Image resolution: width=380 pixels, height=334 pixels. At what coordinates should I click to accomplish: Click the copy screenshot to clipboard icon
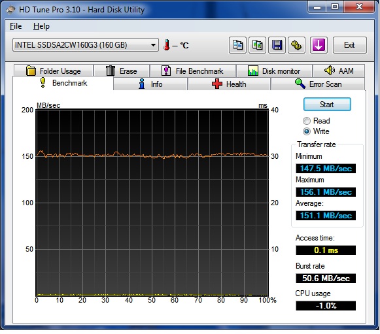[x=257, y=45]
